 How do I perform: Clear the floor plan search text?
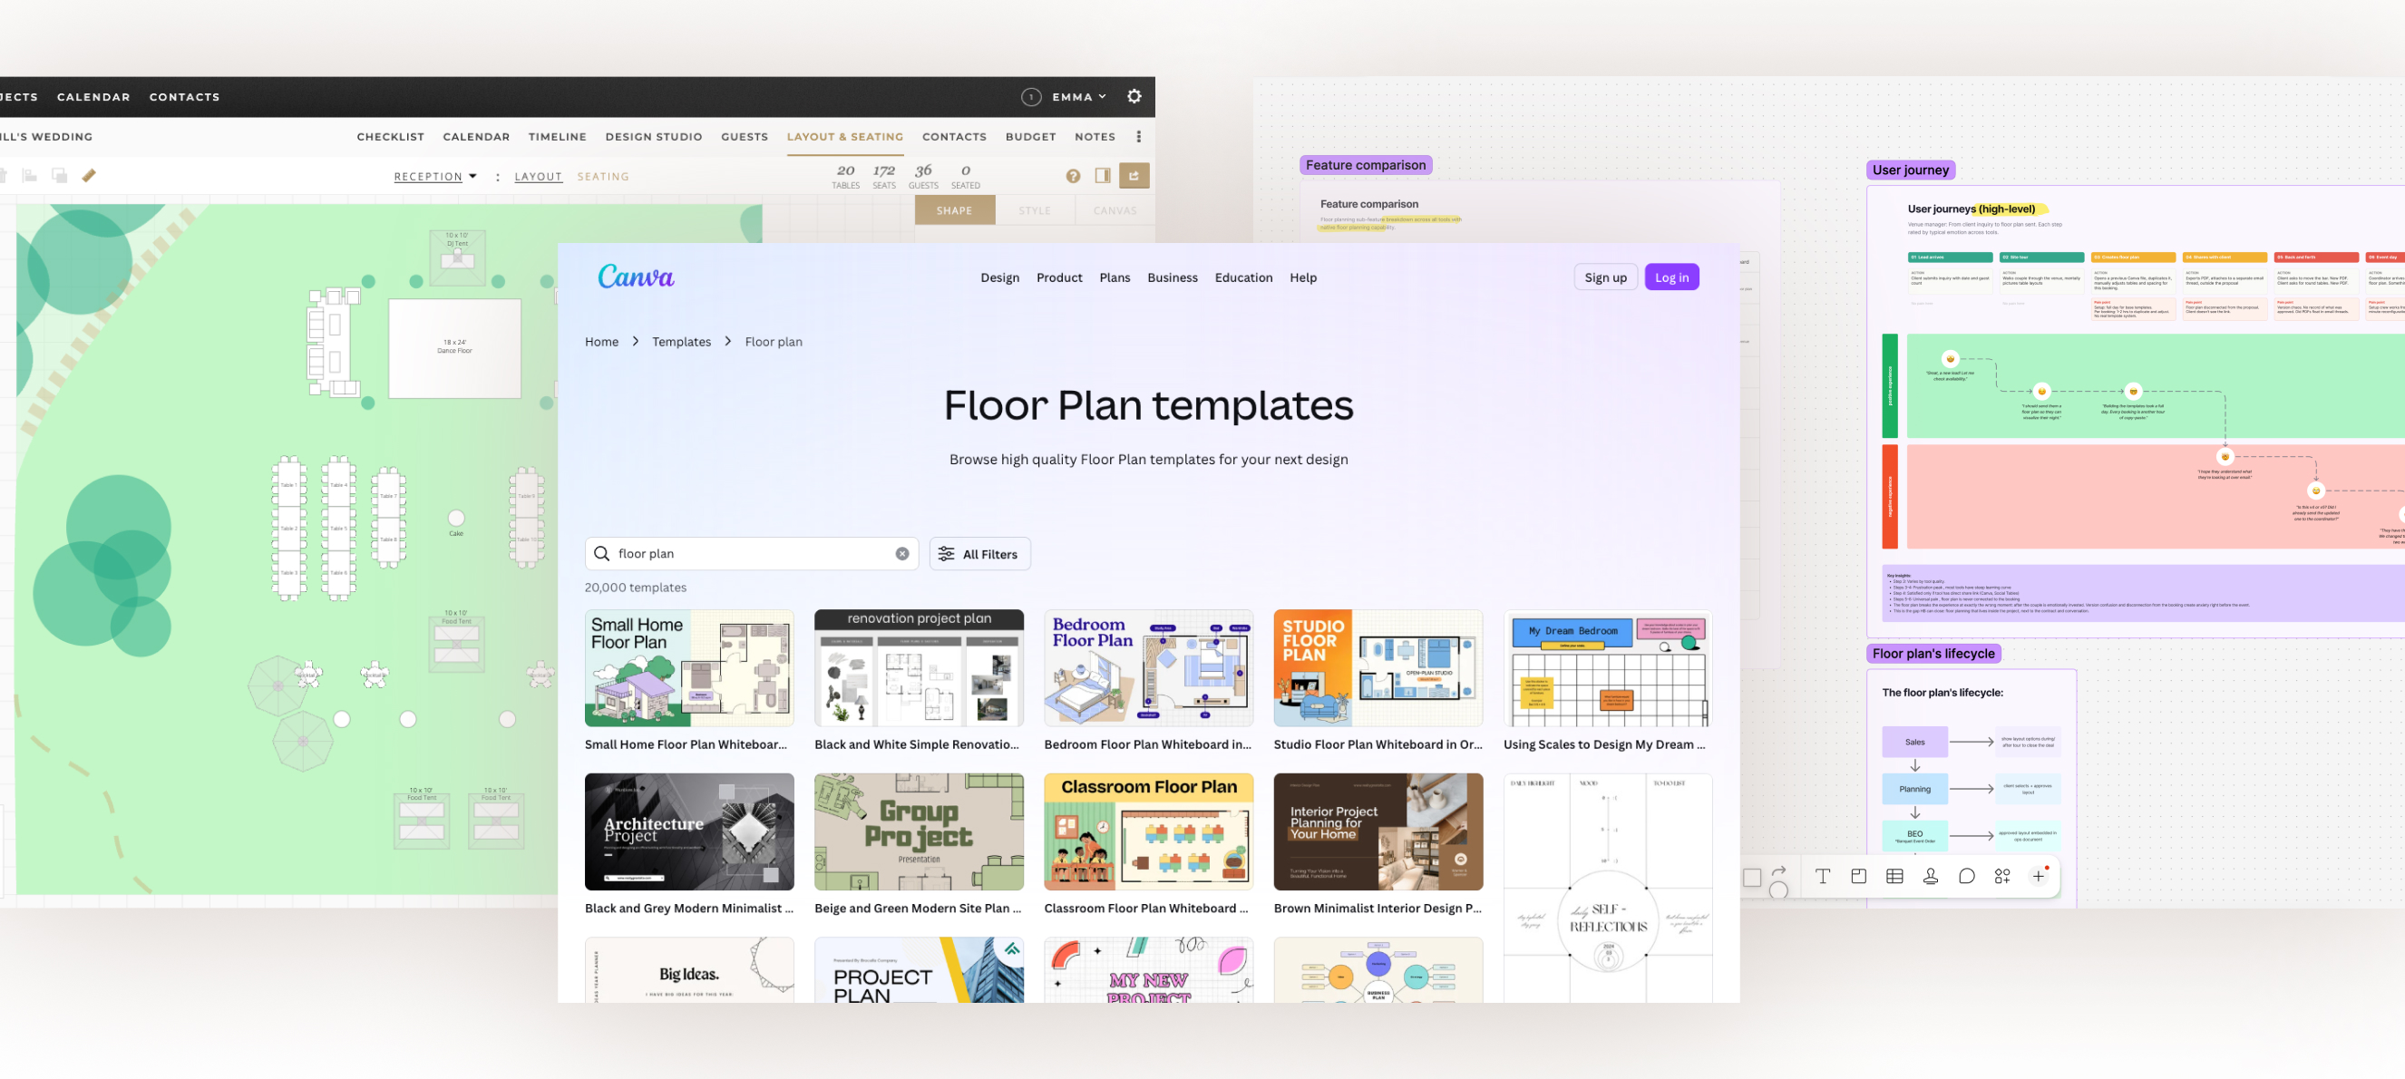click(901, 553)
